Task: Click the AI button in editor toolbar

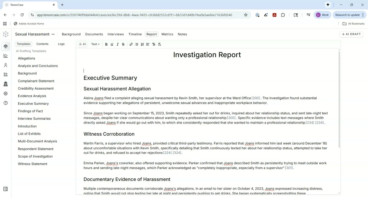Action: click(83, 44)
